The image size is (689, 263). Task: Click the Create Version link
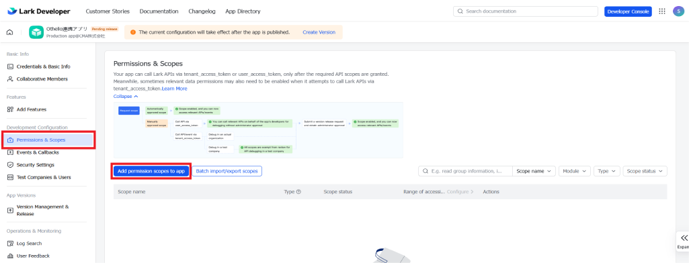click(x=319, y=32)
